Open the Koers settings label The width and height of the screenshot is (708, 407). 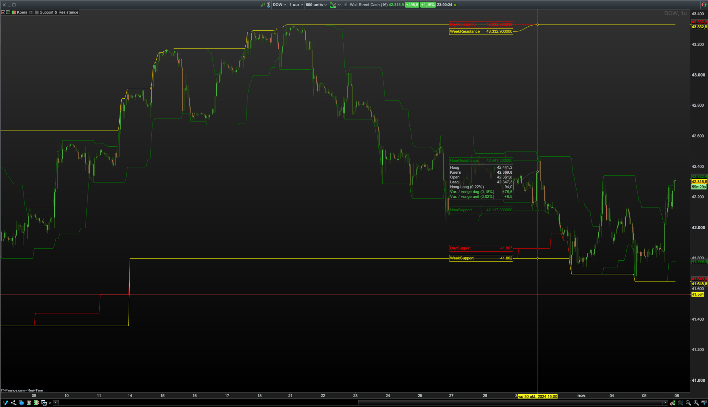tap(22, 12)
